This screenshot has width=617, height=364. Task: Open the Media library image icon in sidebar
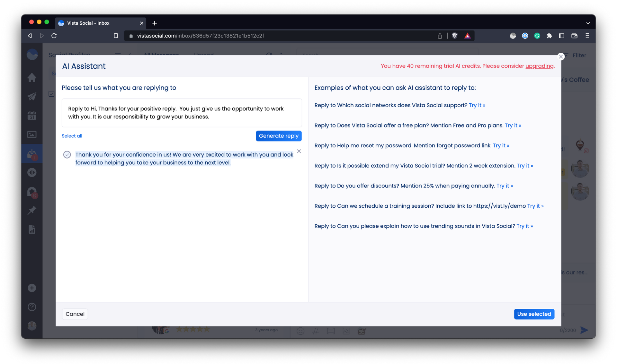pos(32,134)
